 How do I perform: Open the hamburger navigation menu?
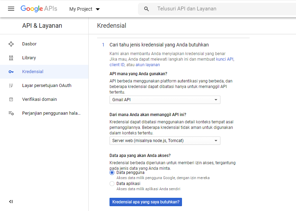11,9
